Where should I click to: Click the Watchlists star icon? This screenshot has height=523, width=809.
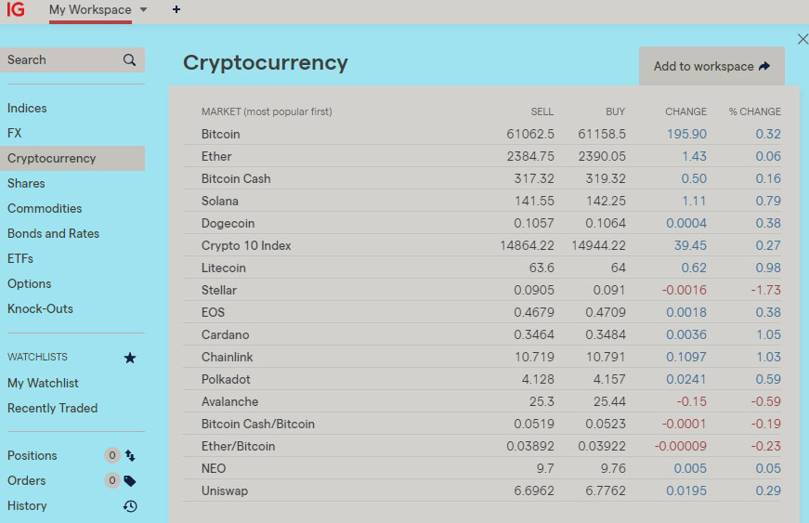coord(130,358)
